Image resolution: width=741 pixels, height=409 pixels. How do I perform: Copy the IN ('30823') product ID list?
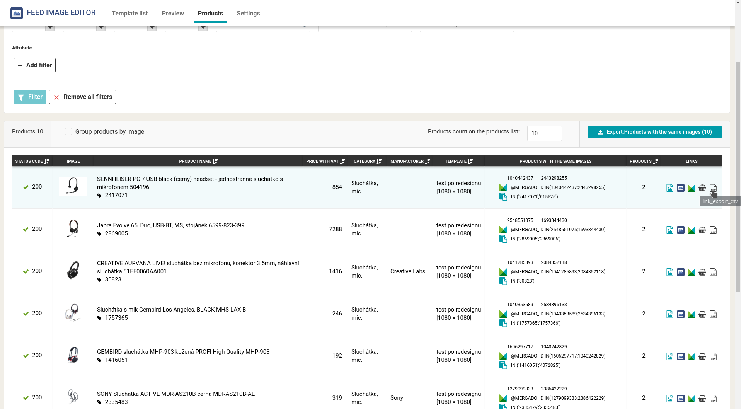tap(503, 281)
